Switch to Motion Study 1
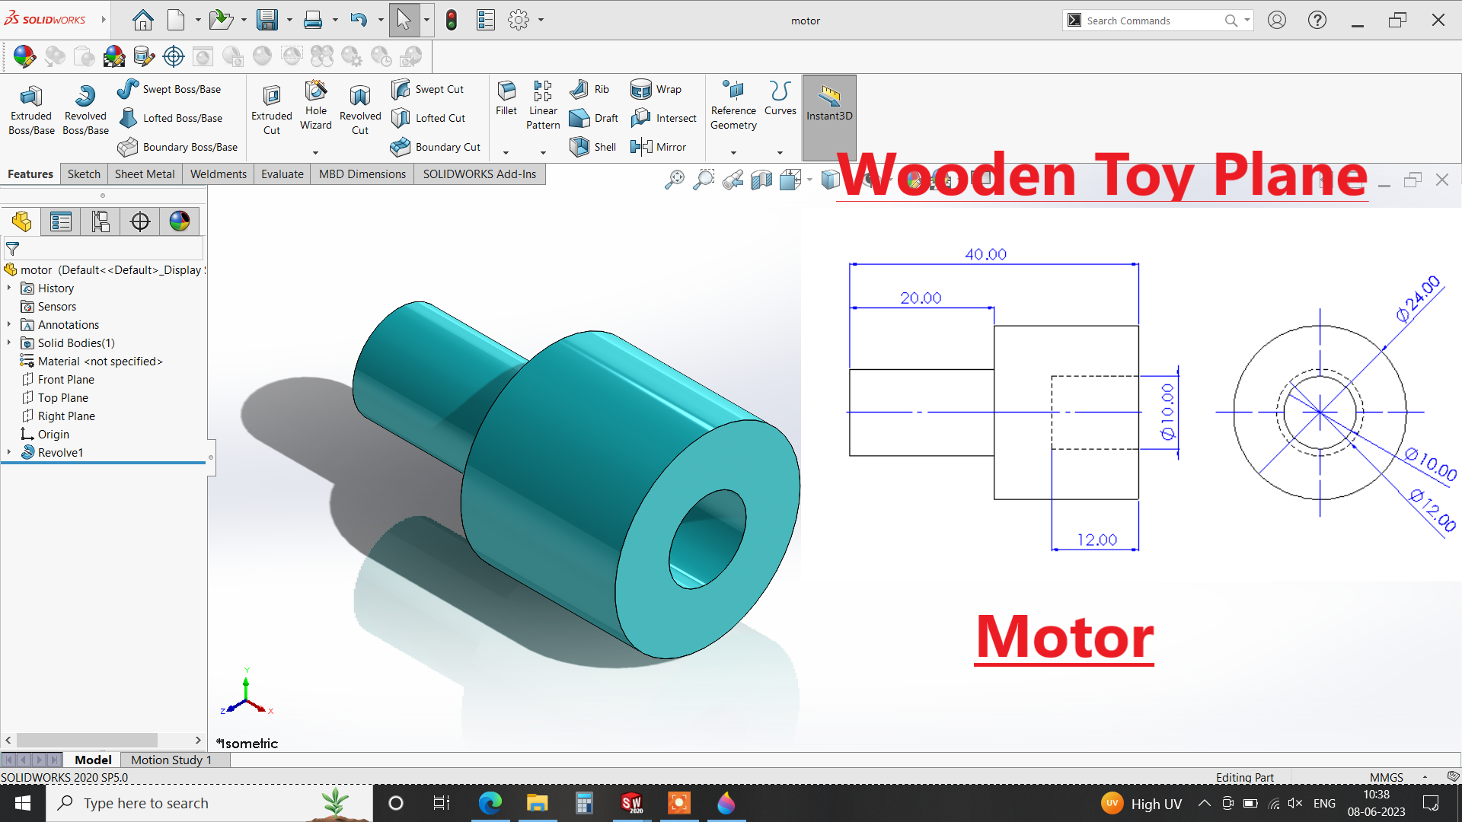This screenshot has height=822, width=1462. coord(171,760)
